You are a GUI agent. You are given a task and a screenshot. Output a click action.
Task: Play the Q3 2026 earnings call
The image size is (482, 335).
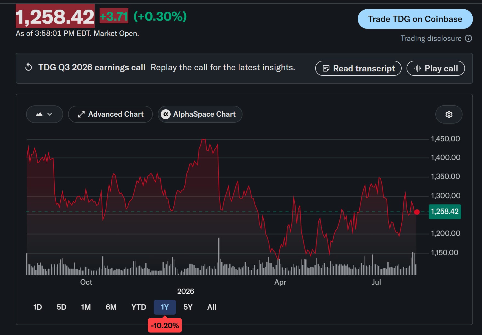[436, 68]
